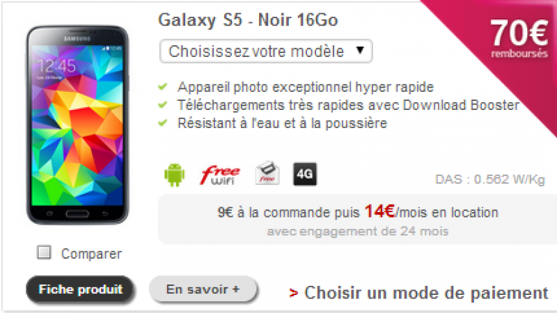Click the Download Booster green checkmark
557x313 pixels.
(163, 105)
